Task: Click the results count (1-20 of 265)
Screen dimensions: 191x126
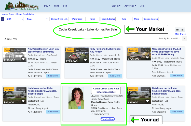Action: 11,39
